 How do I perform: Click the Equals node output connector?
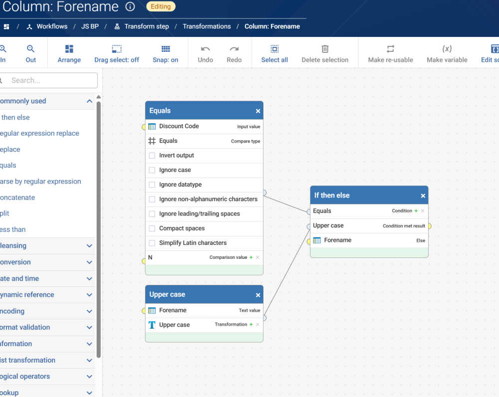pos(264,193)
